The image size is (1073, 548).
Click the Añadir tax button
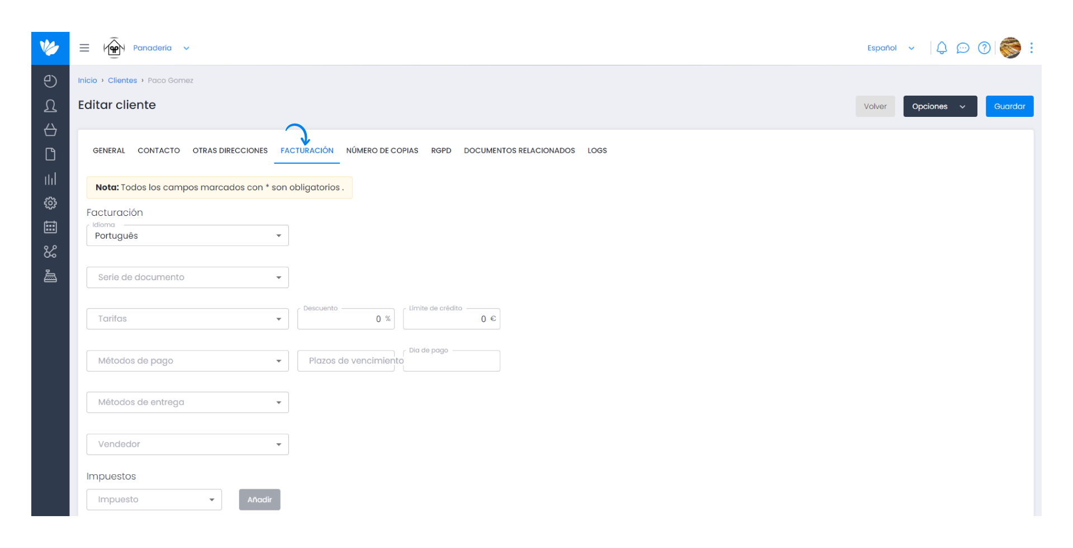click(x=260, y=499)
